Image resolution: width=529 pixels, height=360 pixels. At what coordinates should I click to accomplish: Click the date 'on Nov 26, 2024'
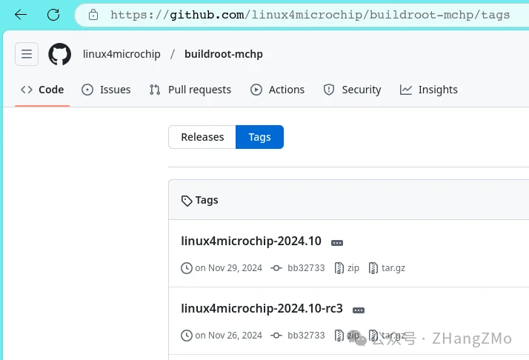coord(228,336)
